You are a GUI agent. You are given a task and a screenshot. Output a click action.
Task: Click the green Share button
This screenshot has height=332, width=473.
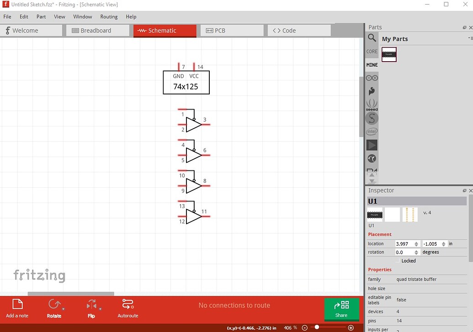(x=341, y=309)
